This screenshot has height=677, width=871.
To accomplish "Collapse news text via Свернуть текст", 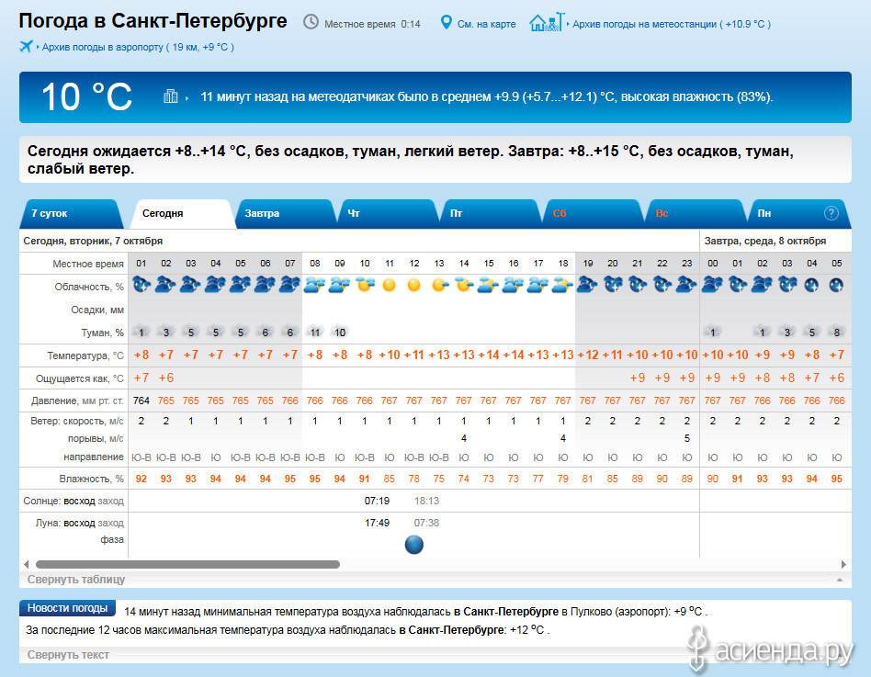I will click(x=68, y=655).
